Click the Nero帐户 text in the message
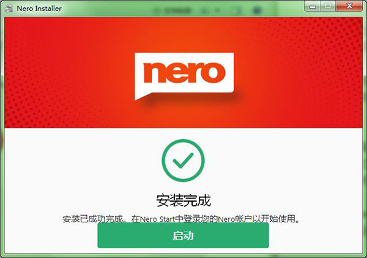The width and height of the screenshot is (367, 258). click(235, 219)
